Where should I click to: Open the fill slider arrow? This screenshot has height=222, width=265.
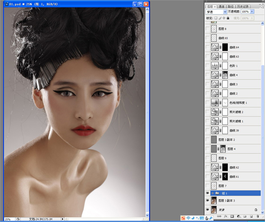click(252, 18)
